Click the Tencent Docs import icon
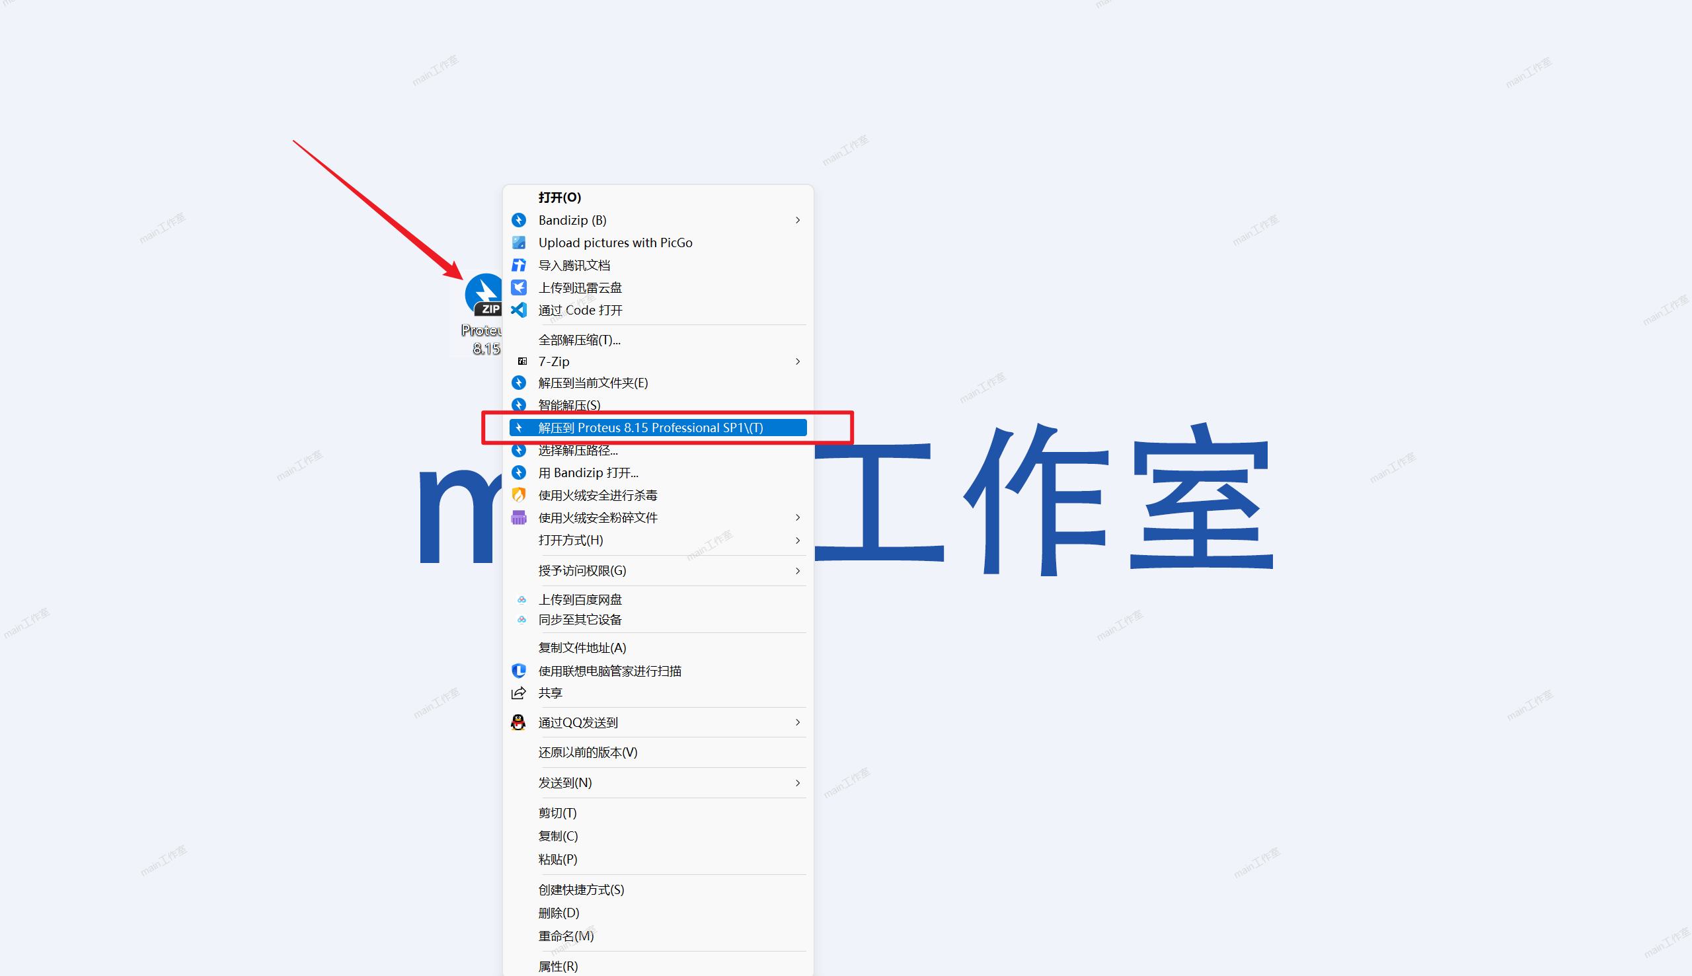 click(x=519, y=266)
